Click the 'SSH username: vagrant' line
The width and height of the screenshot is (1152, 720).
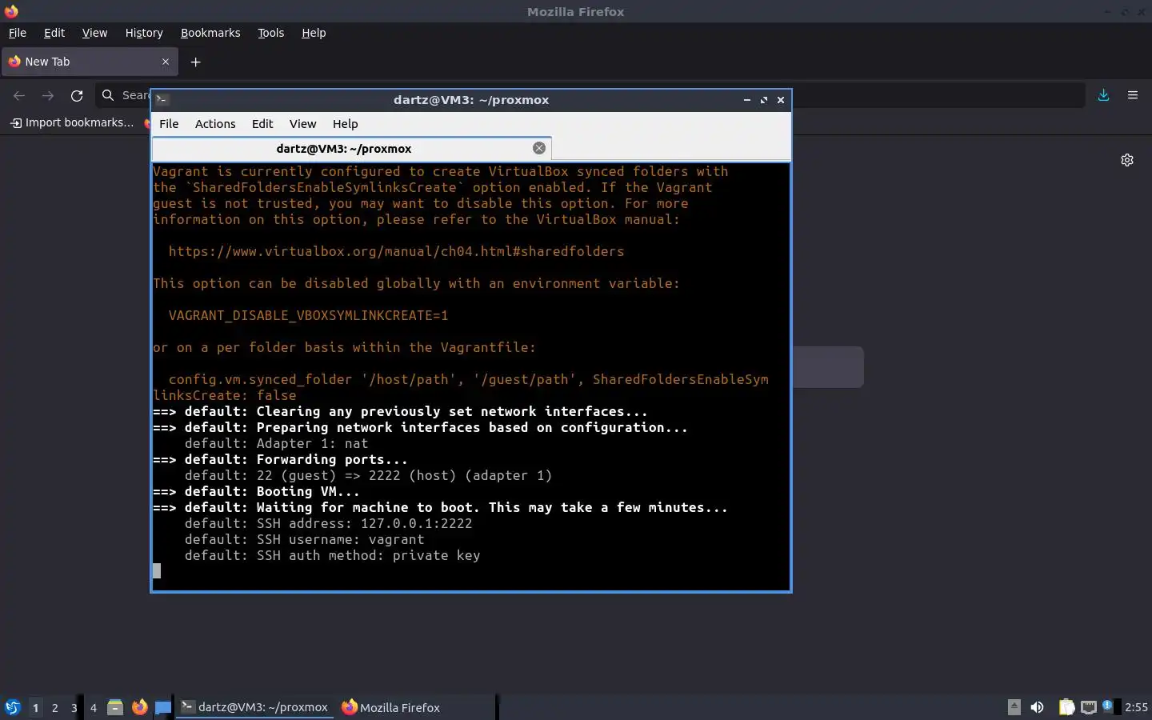(340, 539)
